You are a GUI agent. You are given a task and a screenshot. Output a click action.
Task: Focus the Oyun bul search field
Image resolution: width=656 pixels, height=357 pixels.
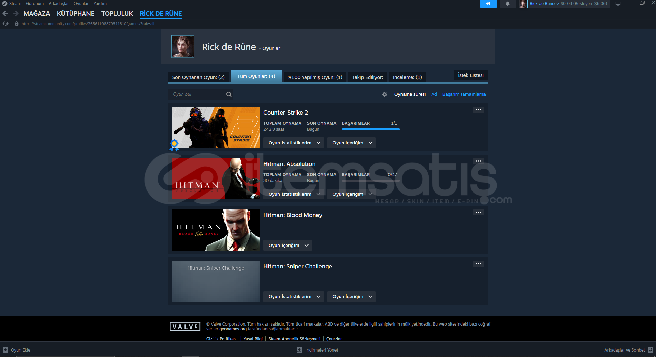[x=201, y=94]
